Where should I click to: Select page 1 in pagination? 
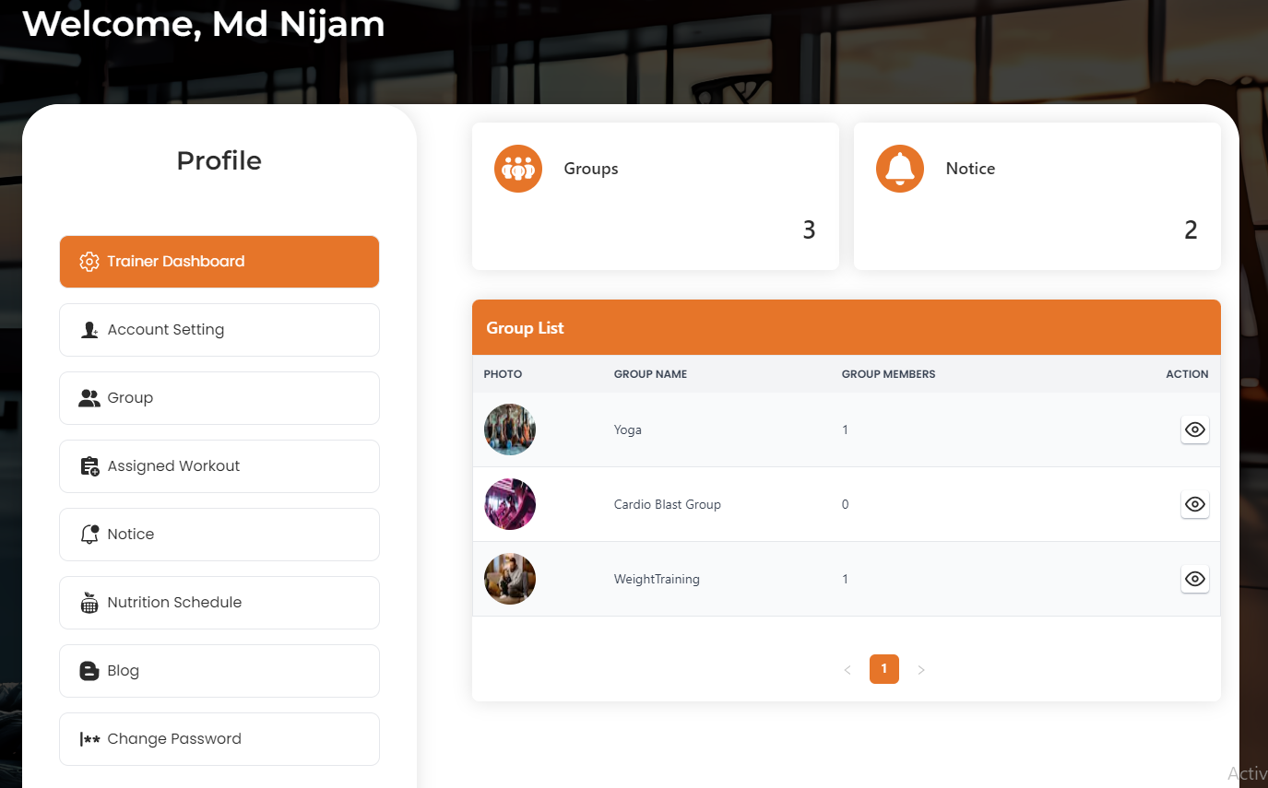point(883,669)
